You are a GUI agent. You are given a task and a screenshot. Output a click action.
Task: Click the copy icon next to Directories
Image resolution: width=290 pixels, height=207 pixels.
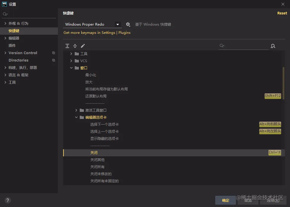[53, 60]
